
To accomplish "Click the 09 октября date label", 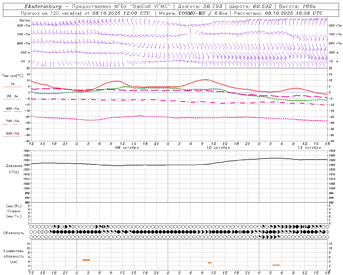I will (x=127, y=148).
